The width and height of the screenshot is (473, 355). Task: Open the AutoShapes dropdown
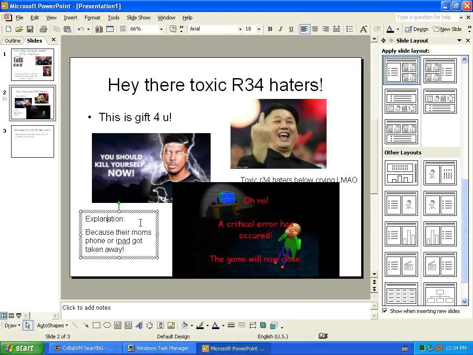[x=52, y=325]
